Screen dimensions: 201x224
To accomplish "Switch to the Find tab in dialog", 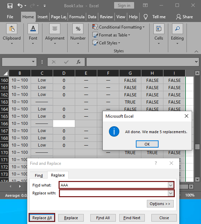I will point(39,175).
